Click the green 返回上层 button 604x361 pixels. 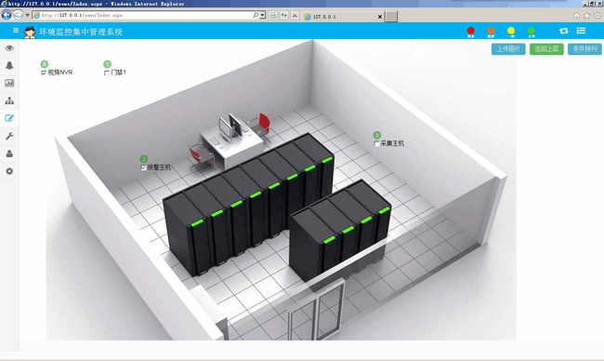pos(546,49)
